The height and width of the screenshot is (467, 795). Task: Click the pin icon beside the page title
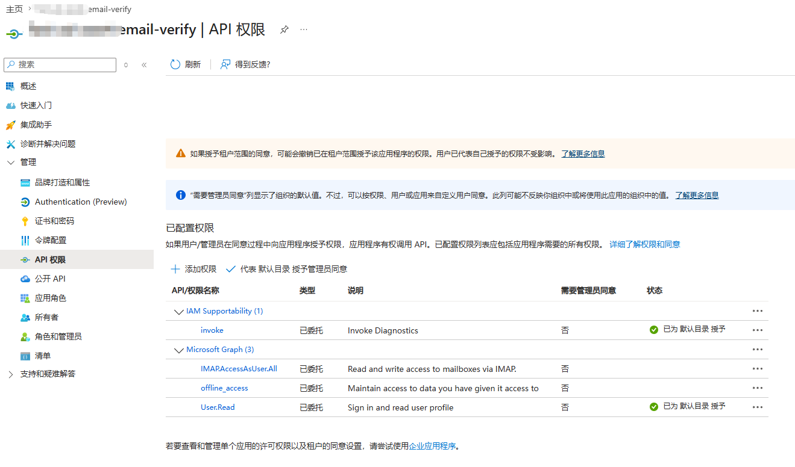[x=284, y=29]
